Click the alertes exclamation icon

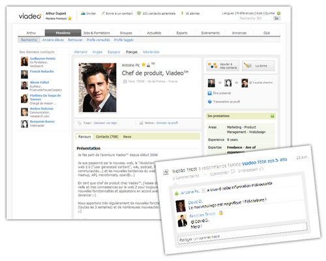(182, 13)
